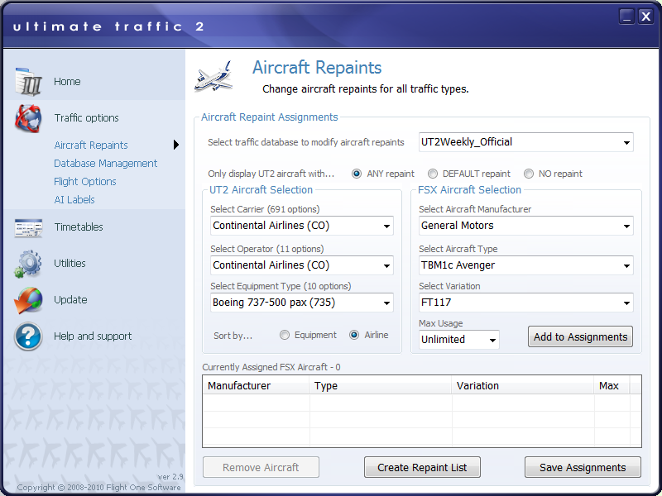The height and width of the screenshot is (496, 662).
Task: Select the DEFAULT repaint radio button
Action: coord(432,174)
